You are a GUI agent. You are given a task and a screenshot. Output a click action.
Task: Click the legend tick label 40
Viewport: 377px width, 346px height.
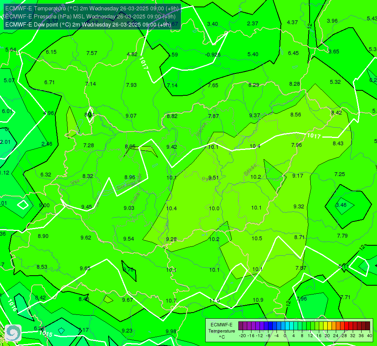point(370,336)
